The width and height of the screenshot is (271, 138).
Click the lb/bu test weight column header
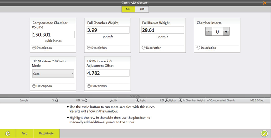(141, 100)
